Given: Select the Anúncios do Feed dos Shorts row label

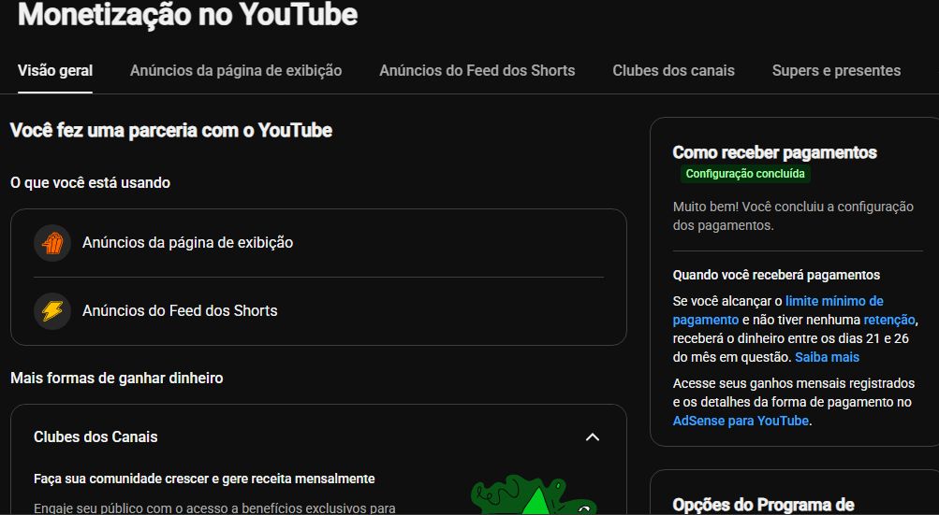Looking at the screenshot, I should (x=181, y=311).
